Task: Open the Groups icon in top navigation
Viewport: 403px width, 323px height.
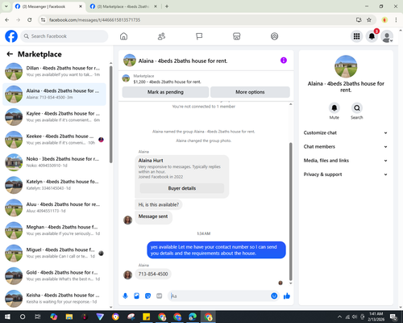Action: coord(274,36)
